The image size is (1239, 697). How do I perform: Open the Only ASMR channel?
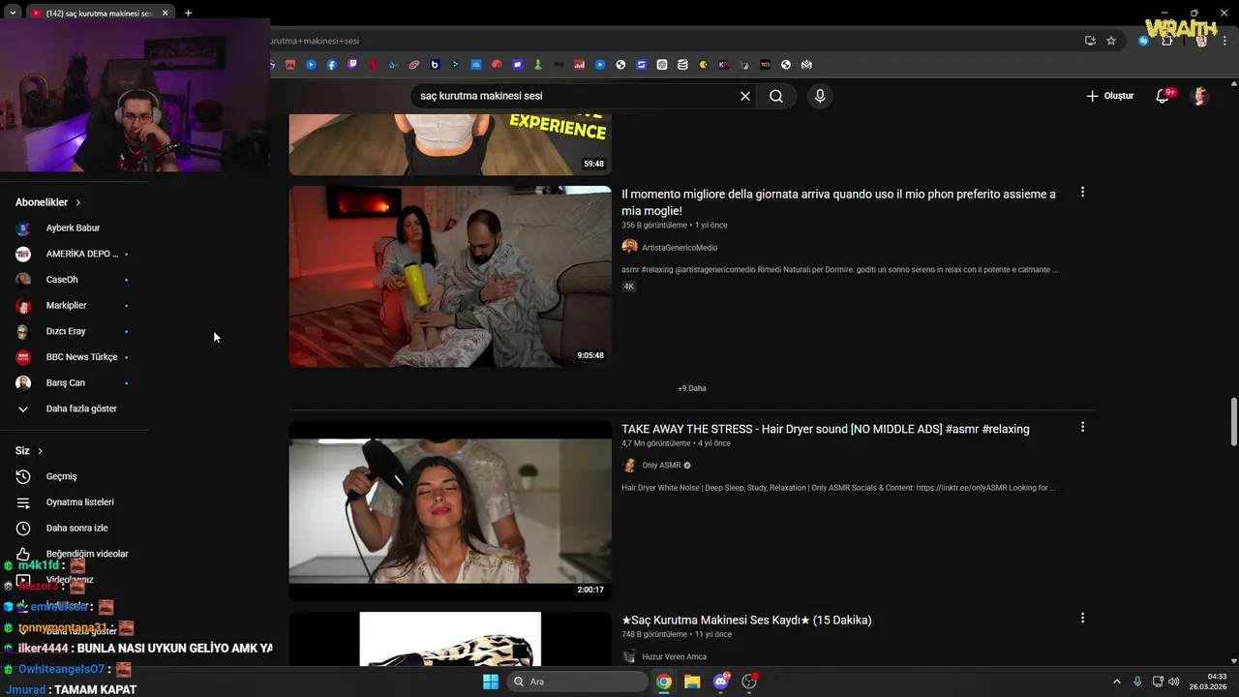click(661, 466)
